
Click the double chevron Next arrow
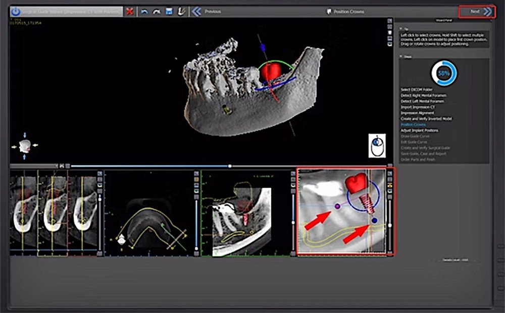[488, 12]
